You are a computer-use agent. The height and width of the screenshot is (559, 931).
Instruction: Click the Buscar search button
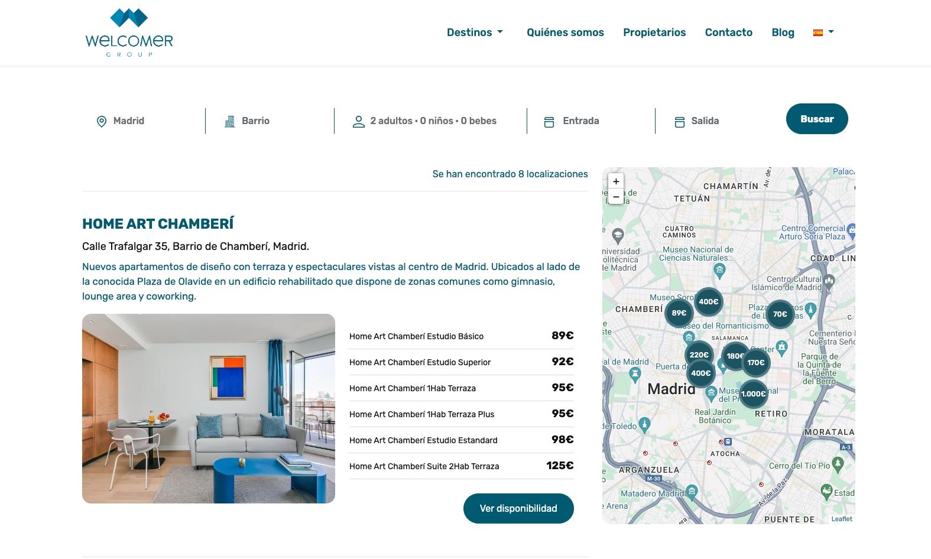(817, 119)
